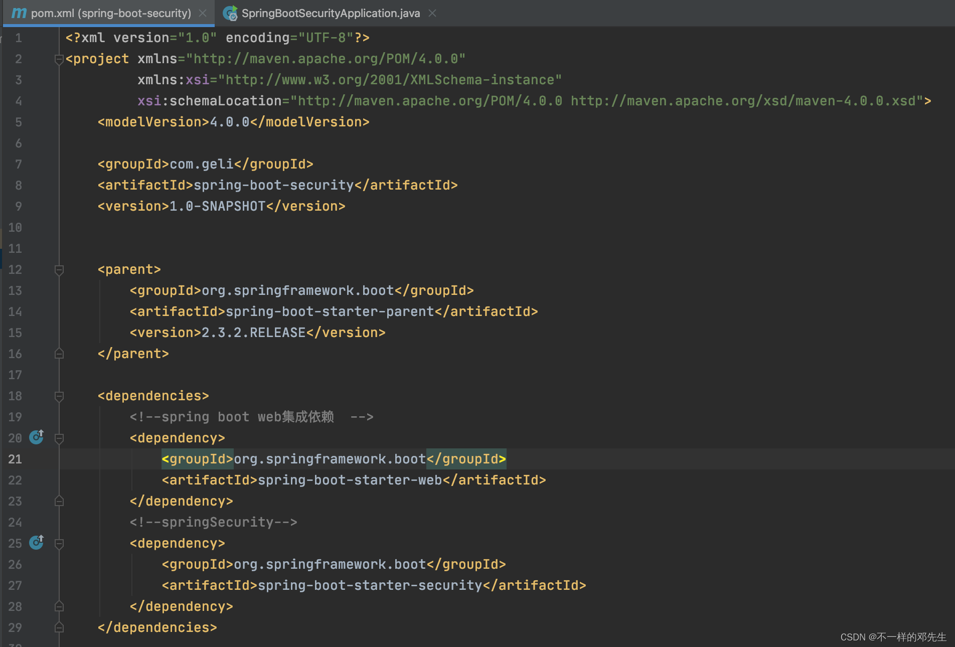Close SpringBootSecurityApplication.java tab

coord(432,13)
